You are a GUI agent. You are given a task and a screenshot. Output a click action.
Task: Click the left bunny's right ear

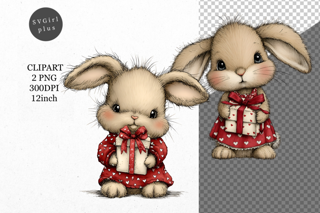183,86
